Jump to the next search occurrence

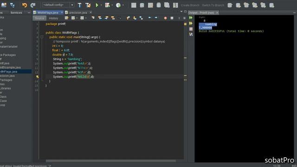click(106, 18)
